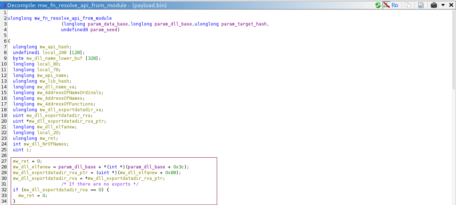456x205 pixels.
Task: Click the declaration 'ulonglong mw_ret;' on line 24
Action: (35, 139)
